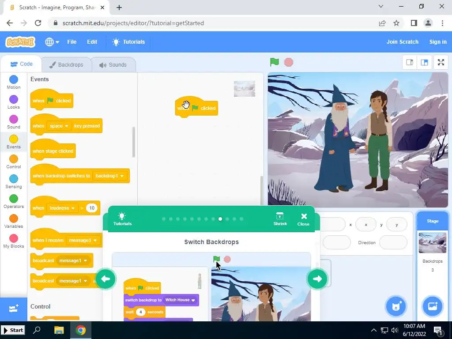
Task: Select the Variables block category
Action: pos(14,222)
